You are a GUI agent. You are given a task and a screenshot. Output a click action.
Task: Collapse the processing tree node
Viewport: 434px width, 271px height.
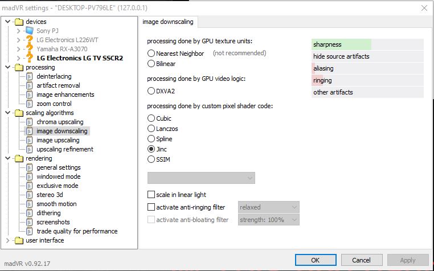(8, 67)
